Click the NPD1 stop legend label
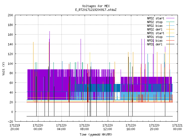Image resolution: width=183 pixels, height=137 pixels. tap(155, 37)
